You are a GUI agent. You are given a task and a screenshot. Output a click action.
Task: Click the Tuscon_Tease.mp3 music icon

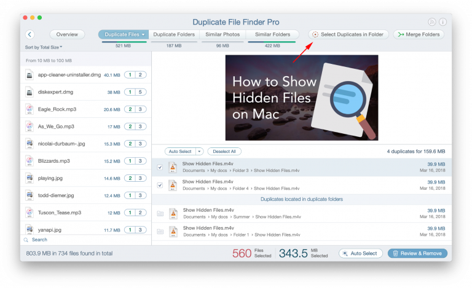[29, 212]
